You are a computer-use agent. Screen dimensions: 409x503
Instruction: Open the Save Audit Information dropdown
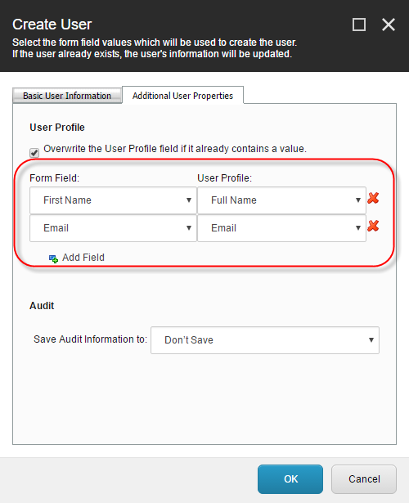tap(265, 340)
